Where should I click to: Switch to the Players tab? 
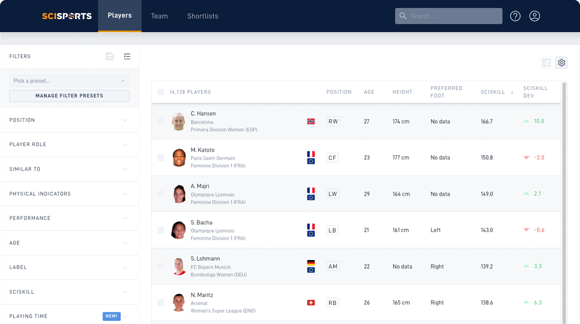[120, 16]
